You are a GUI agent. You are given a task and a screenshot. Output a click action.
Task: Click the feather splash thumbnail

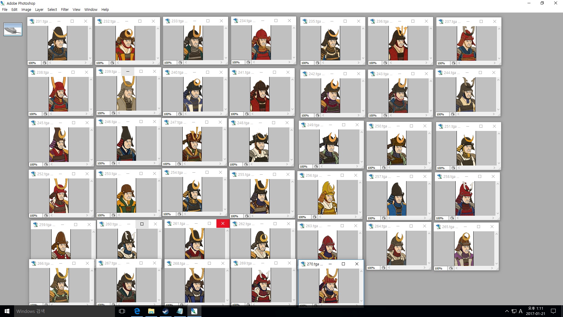point(13,29)
